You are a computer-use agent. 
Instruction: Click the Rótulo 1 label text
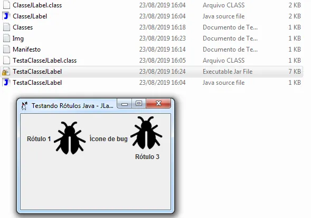(x=39, y=139)
